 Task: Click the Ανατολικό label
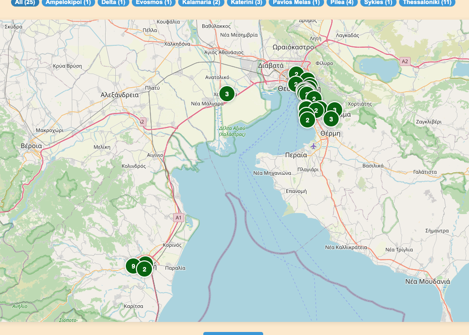click(217, 77)
